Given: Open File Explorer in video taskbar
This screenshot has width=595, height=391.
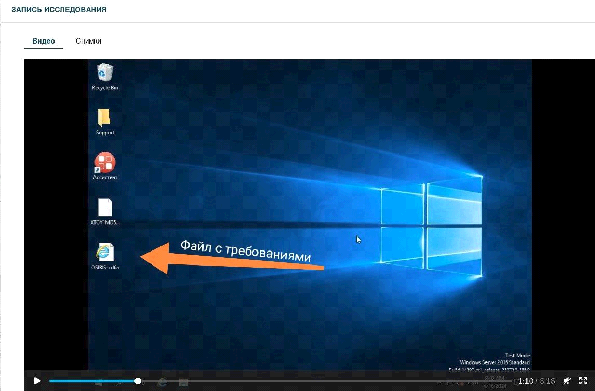Looking at the screenshot, I should tap(183, 382).
